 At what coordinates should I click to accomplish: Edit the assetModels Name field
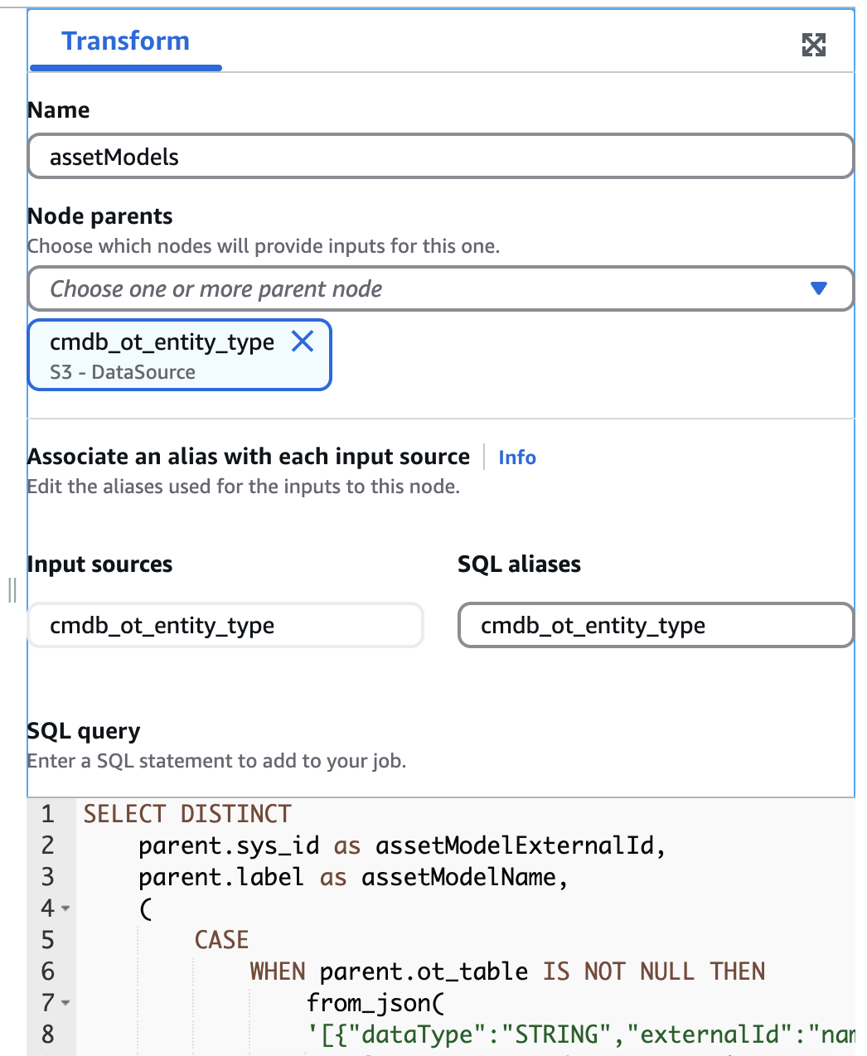click(x=441, y=157)
